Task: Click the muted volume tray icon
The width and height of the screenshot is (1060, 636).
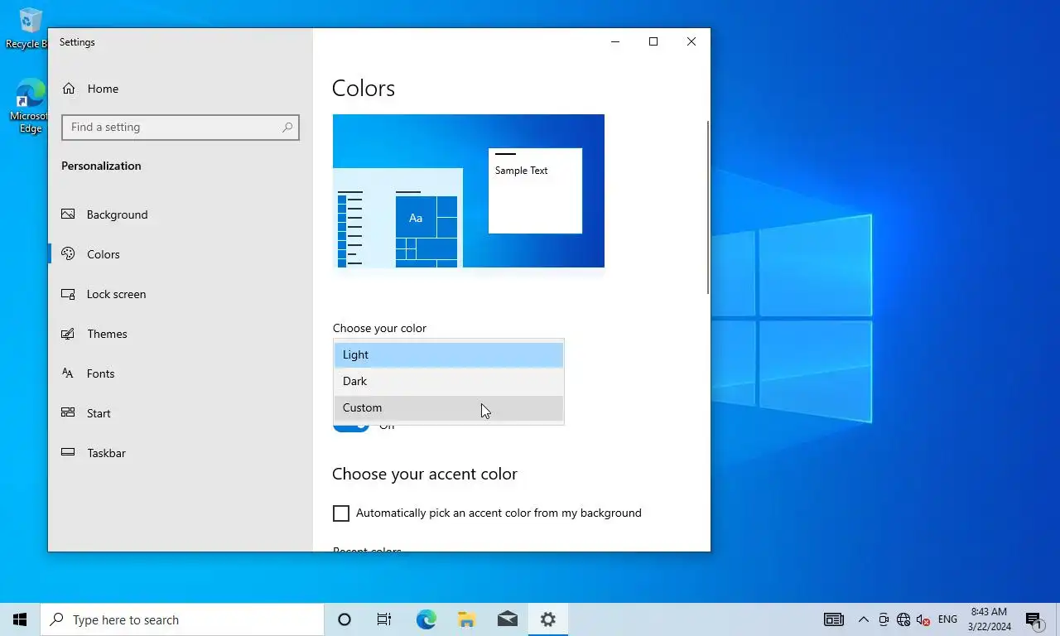Action: tap(923, 619)
